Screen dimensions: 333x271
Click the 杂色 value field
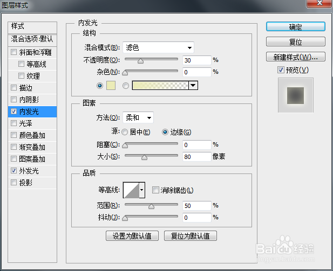[197, 72]
